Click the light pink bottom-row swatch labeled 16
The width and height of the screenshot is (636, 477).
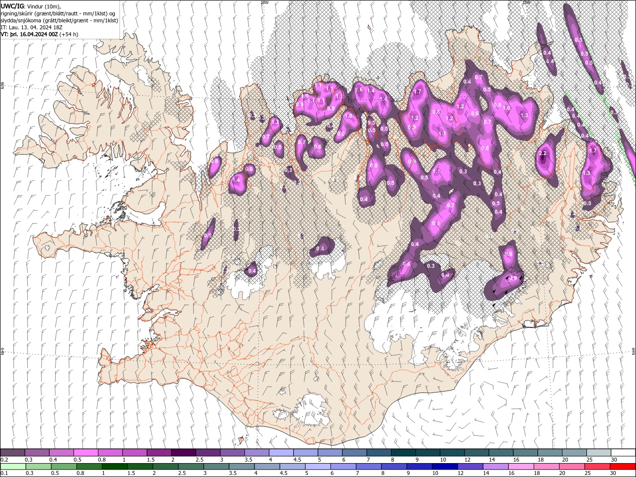[521, 467]
